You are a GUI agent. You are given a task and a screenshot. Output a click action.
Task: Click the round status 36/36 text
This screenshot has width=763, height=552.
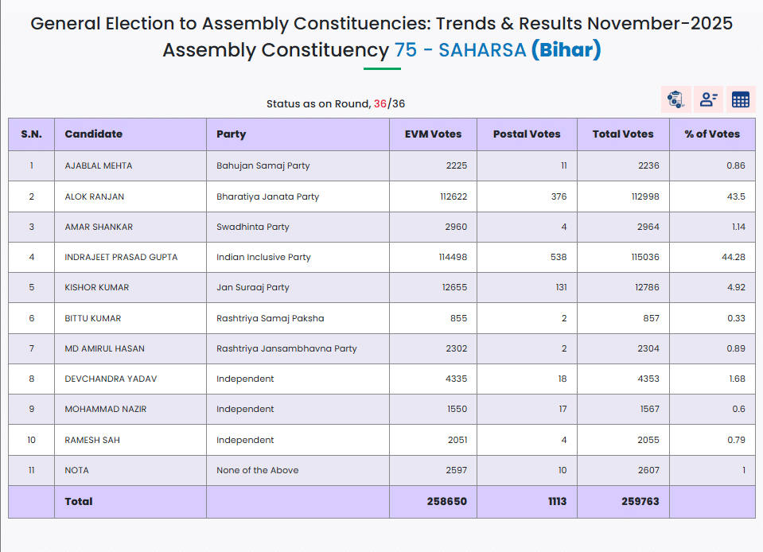coord(390,103)
